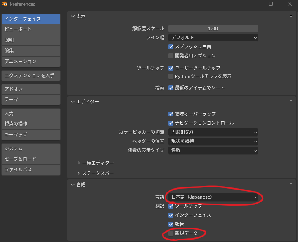
Task: Enable Pythonツールチップを表示 checkbox
Action: (x=171, y=76)
